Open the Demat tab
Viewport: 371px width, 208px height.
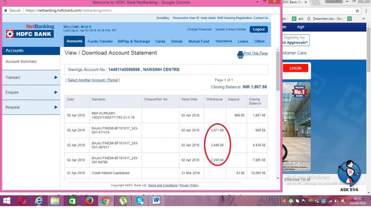(x=177, y=41)
